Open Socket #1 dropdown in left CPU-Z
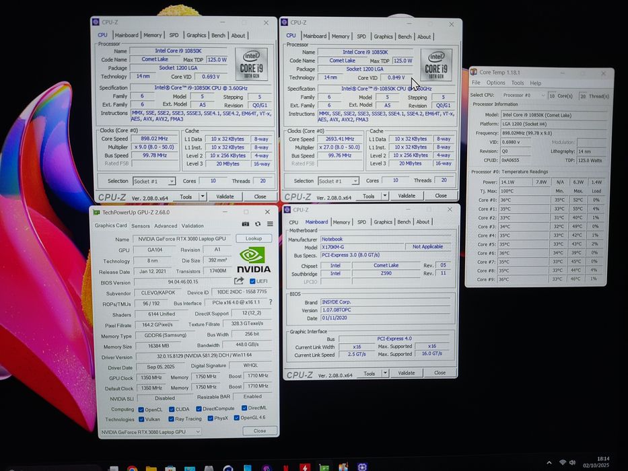The image size is (628, 471). pyautogui.click(x=154, y=181)
